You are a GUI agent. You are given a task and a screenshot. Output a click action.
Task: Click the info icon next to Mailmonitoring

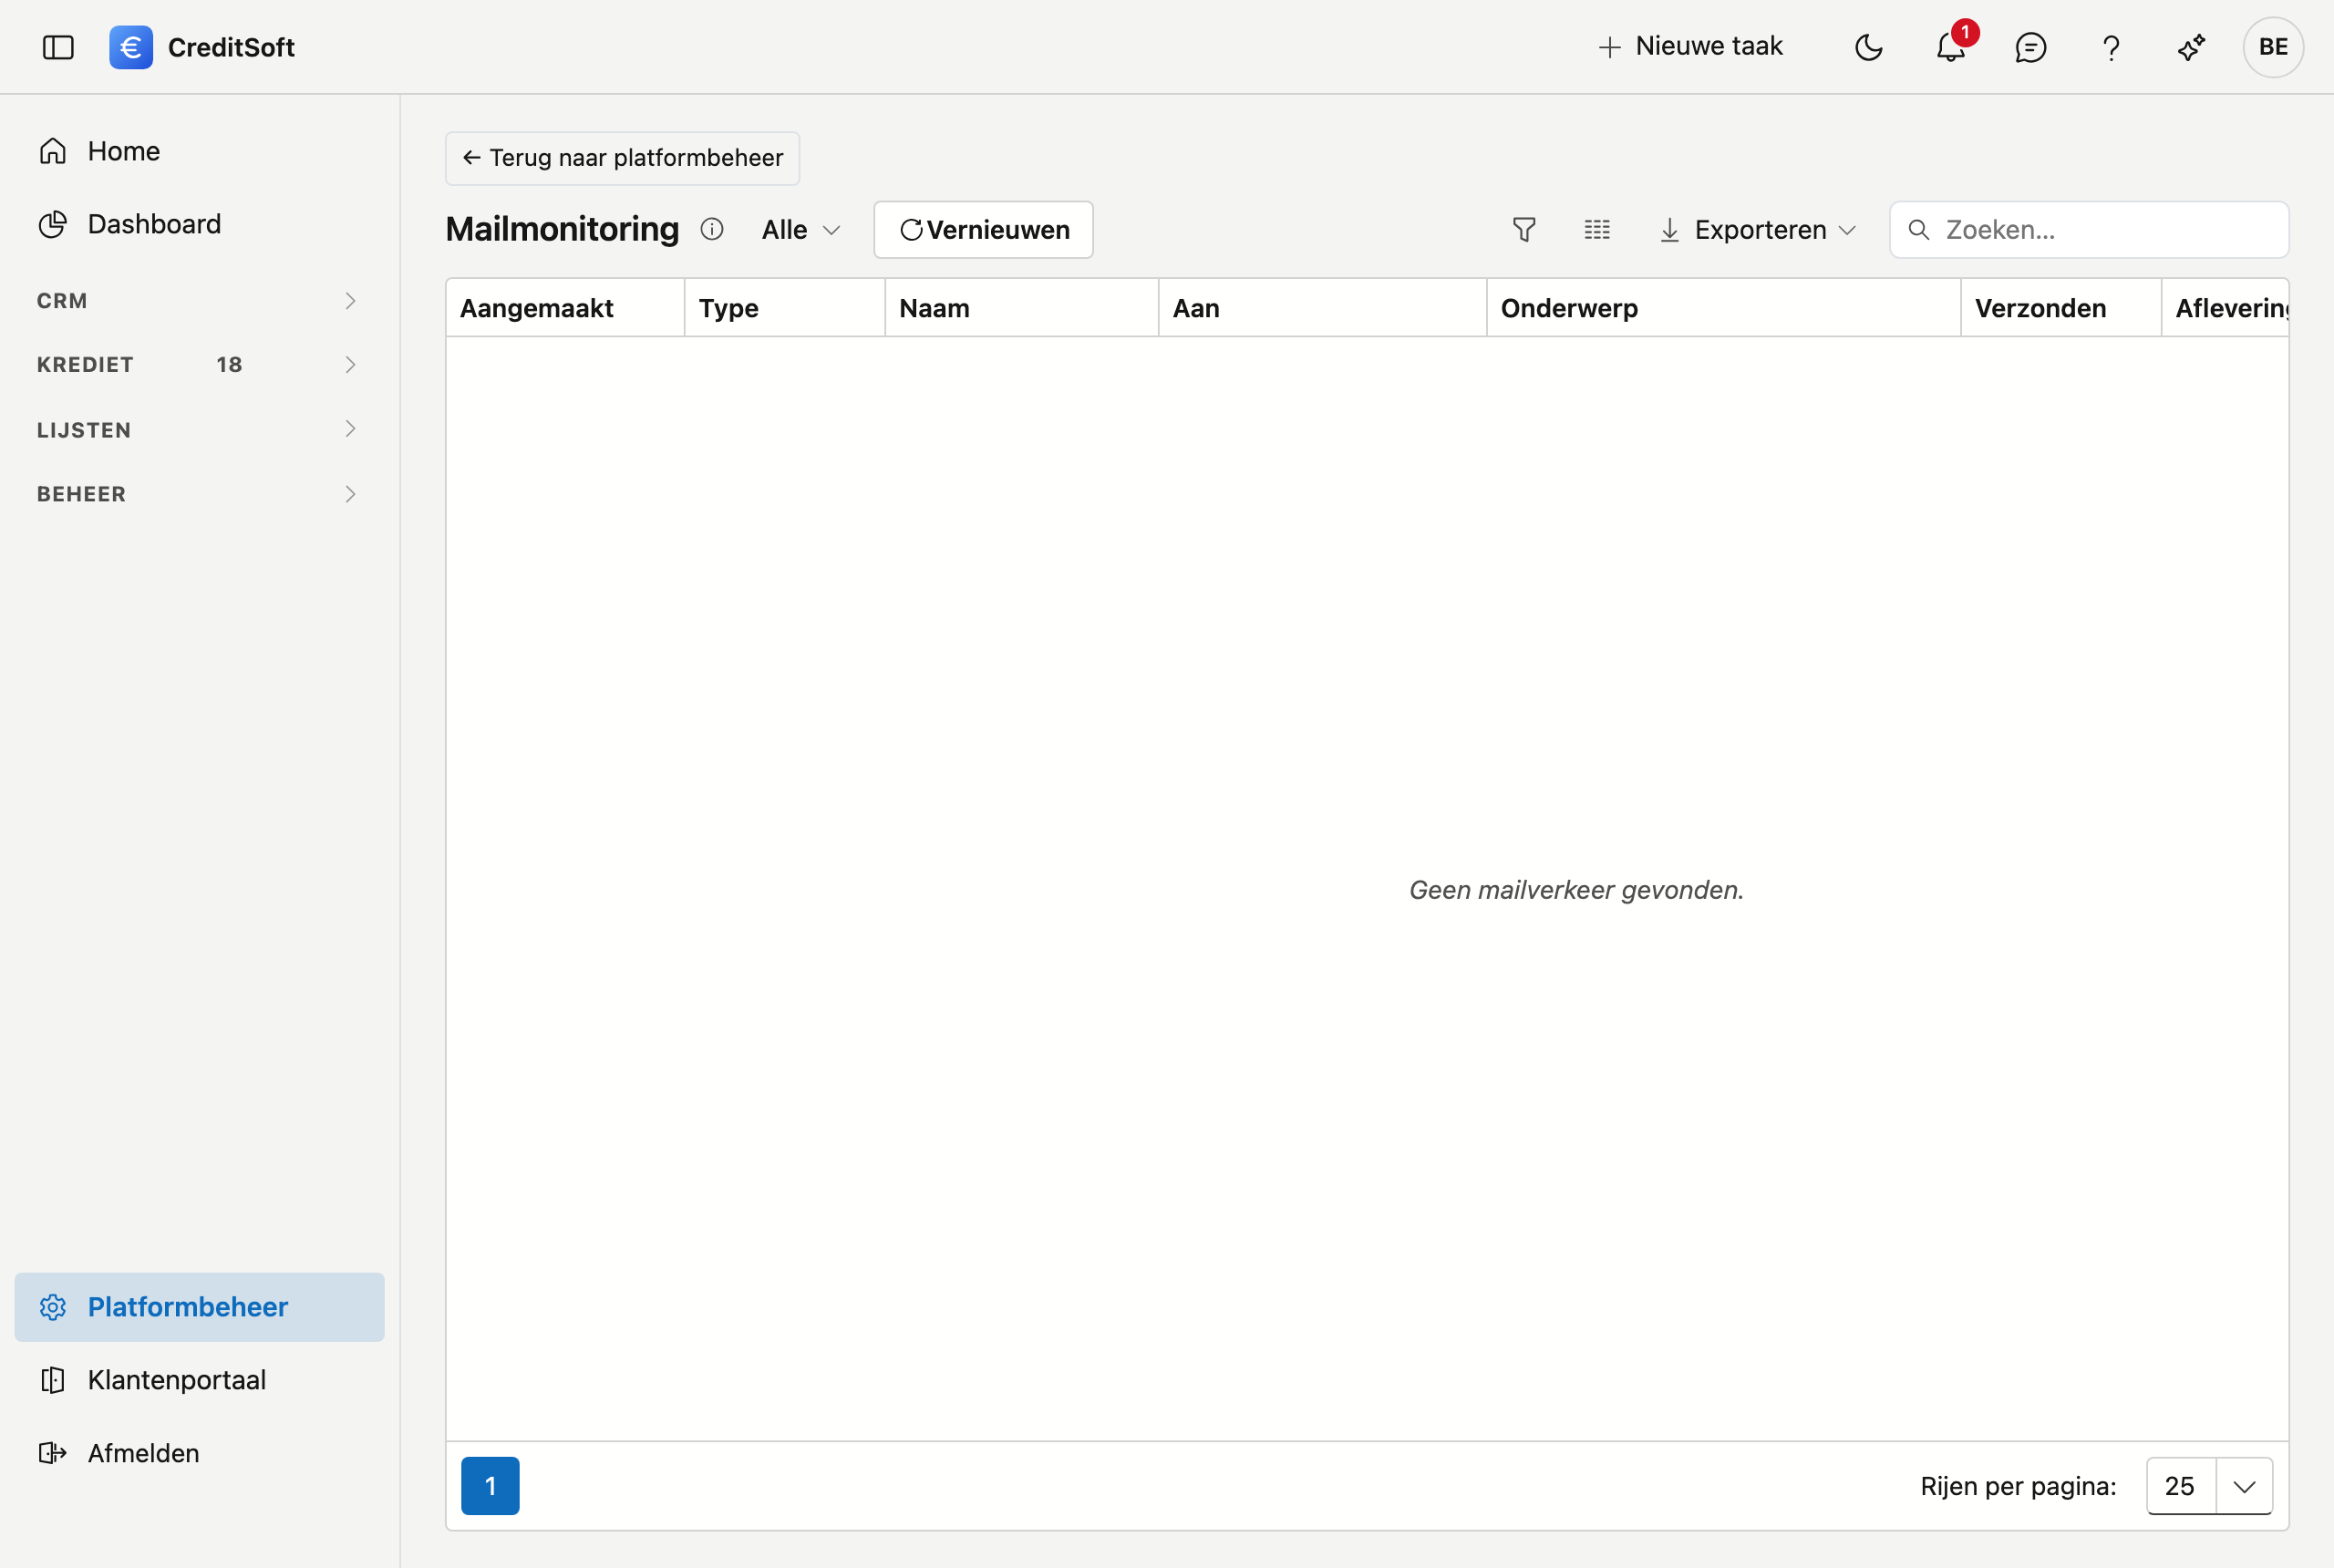[712, 230]
